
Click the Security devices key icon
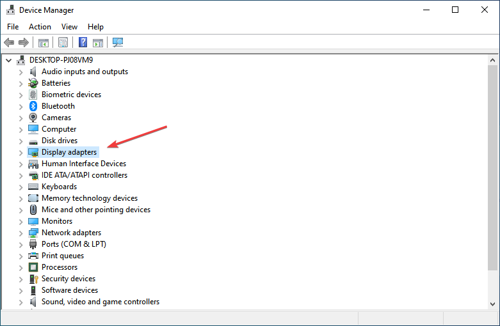tap(33, 279)
